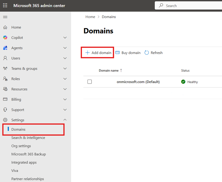222x182 pixels.
Task: Expand the Support menu chevron
Action: point(65,110)
